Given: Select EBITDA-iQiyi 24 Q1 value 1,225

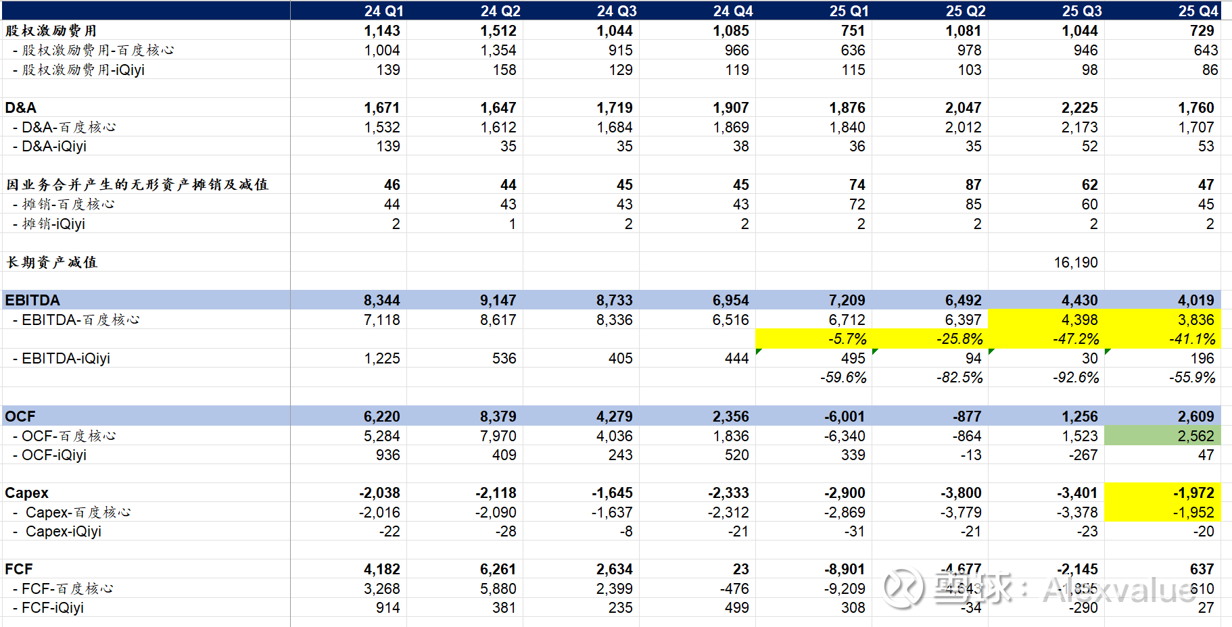Looking at the screenshot, I should (381, 358).
